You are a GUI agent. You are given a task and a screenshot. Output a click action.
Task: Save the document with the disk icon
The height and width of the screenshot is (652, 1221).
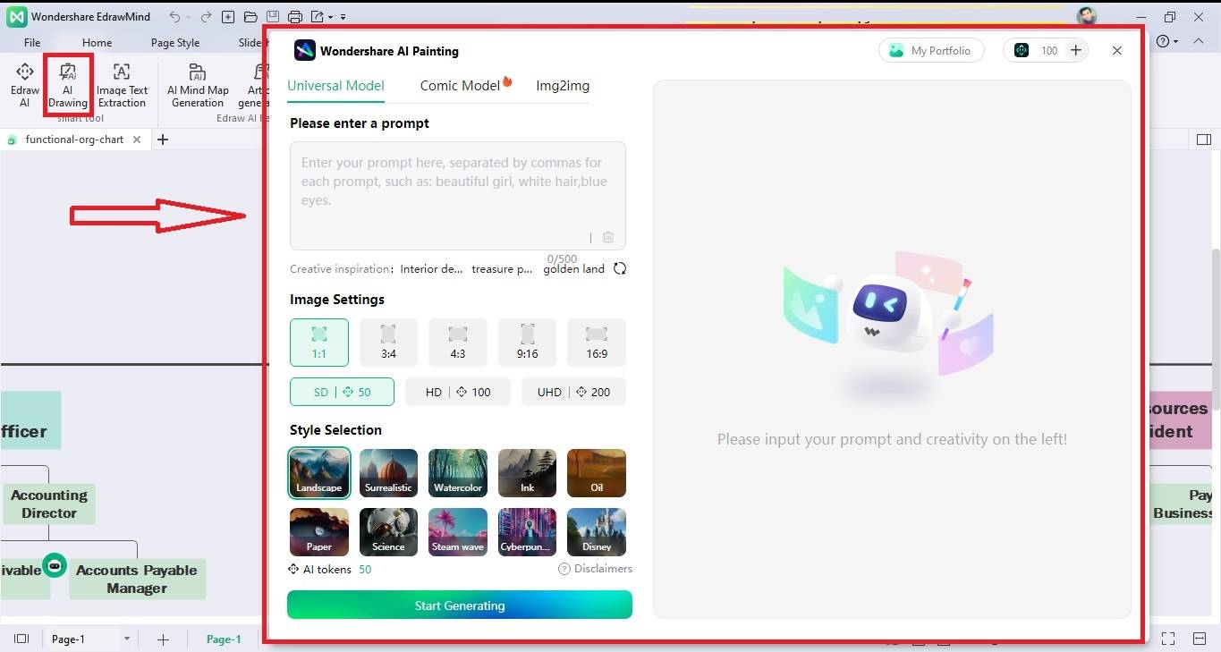(x=273, y=17)
